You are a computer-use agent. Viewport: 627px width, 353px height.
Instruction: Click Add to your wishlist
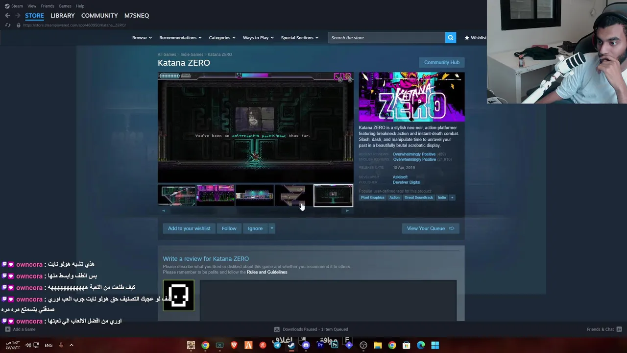[x=189, y=228]
